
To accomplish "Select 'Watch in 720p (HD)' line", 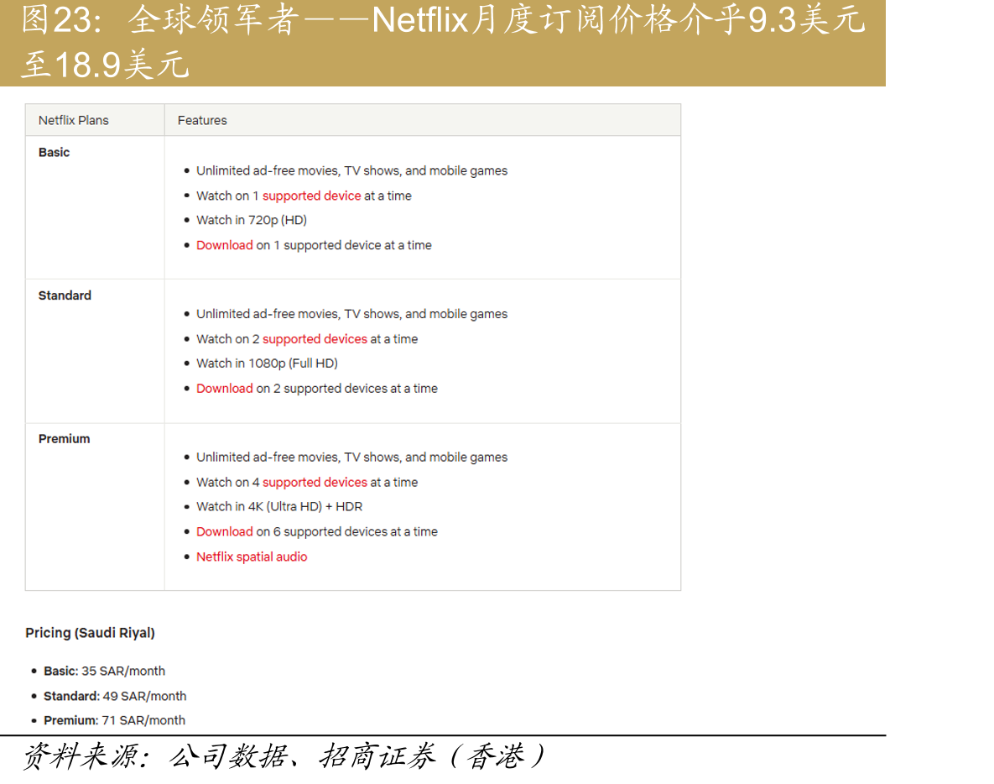I will click(x=252, y=220).
